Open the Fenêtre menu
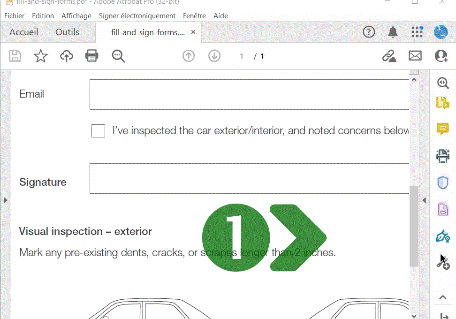Screen dimensions: 456x319 tap(194, 16)
